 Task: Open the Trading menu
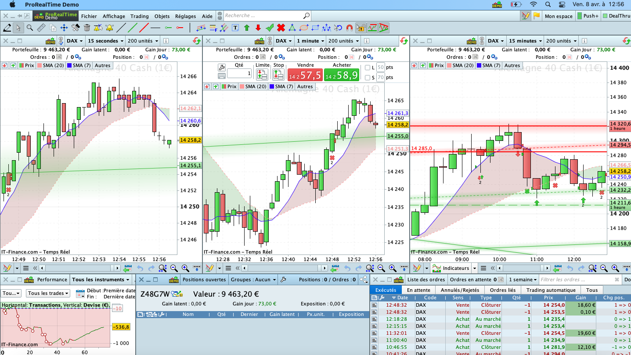coord(140,16)
